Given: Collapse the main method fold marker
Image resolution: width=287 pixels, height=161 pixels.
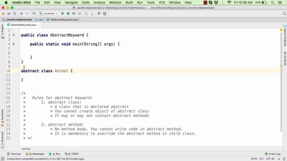Looking at the screenshot, I should 20,44.
